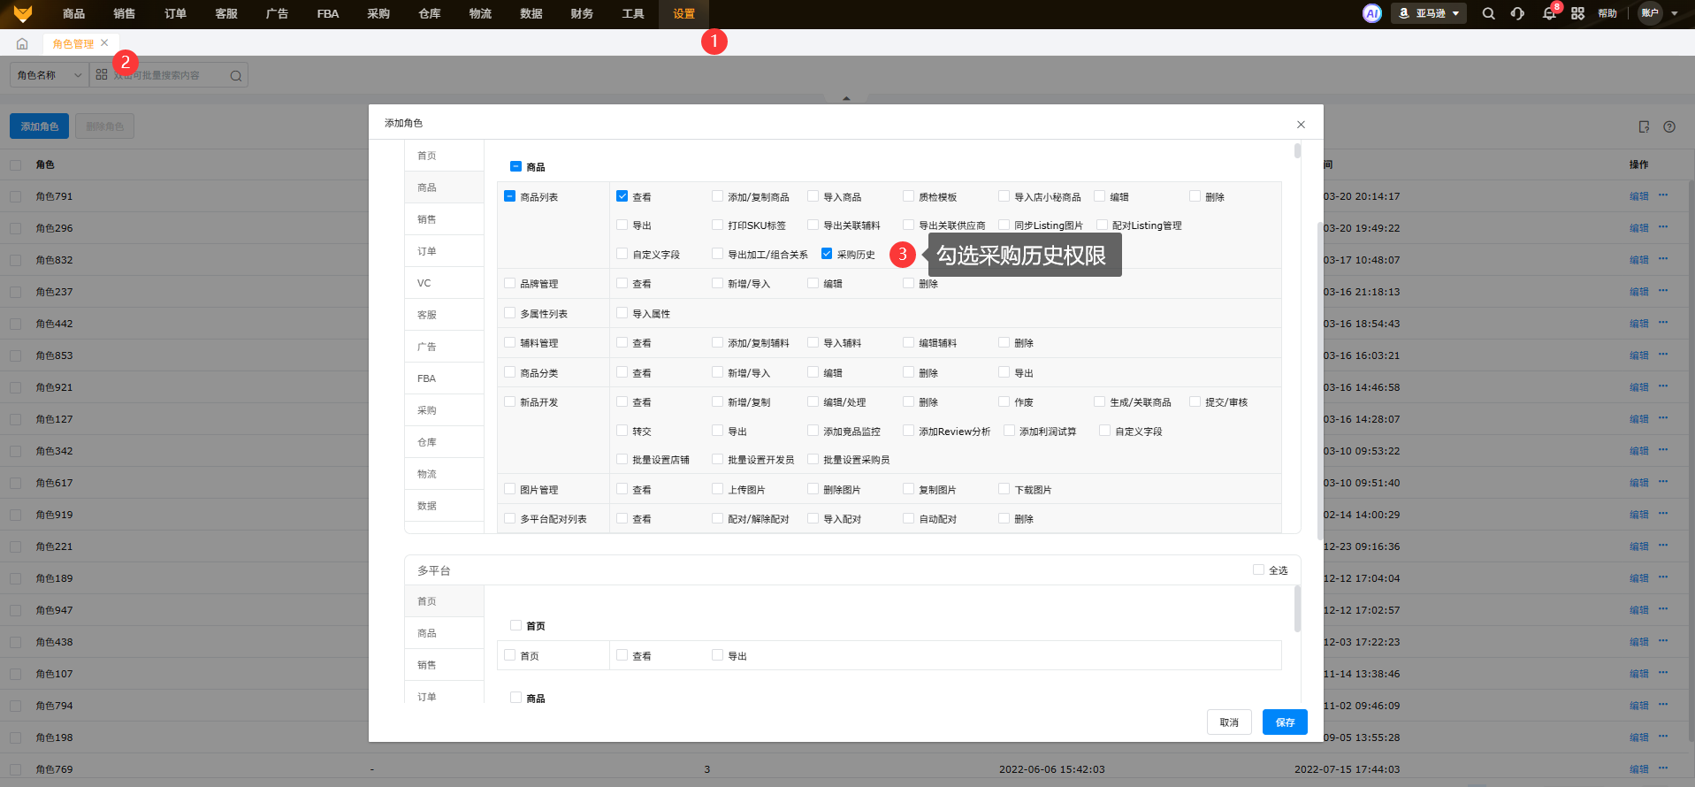Select 采购 in the permission sidebar
The width and height of the screenshot is (1695, 787).
coord(427,410)
